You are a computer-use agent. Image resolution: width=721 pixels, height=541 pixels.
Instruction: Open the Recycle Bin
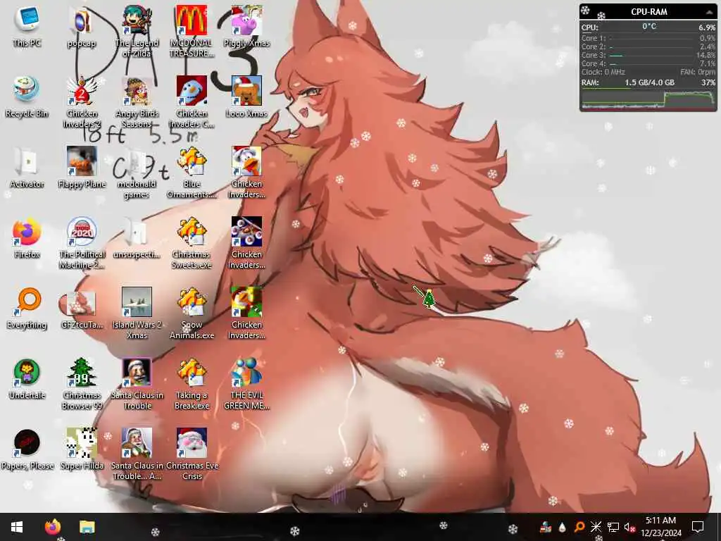(x=27, y=97)
